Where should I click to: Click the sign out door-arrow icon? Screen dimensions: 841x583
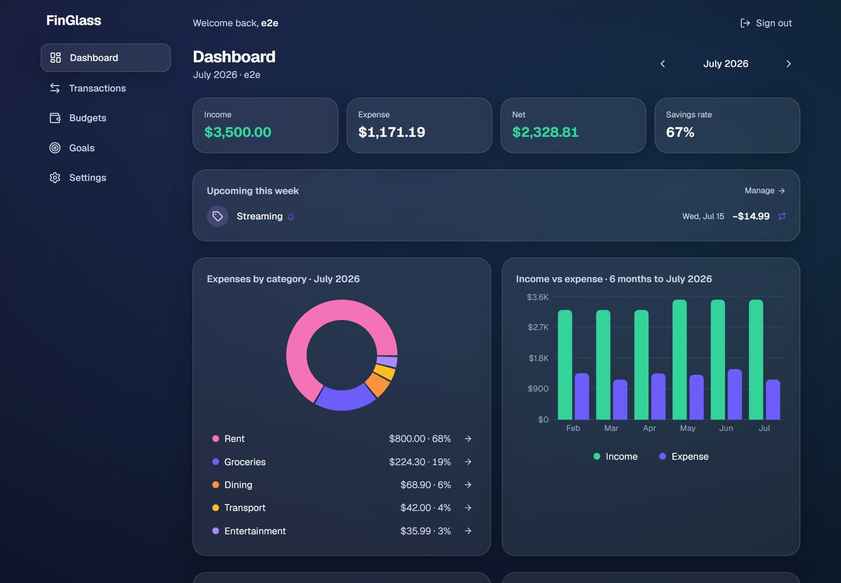pyautogui.click(x=745, y=23)
